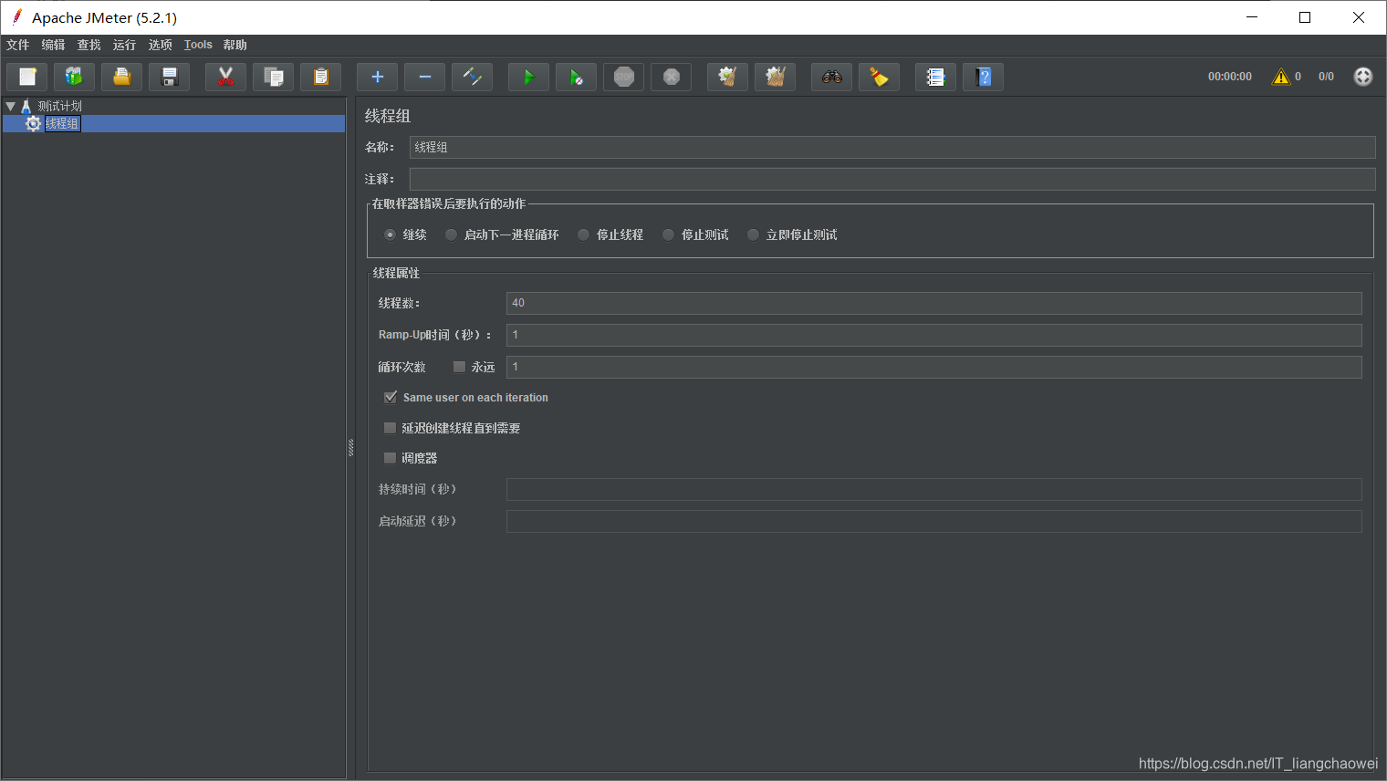
Task: Uncheck Same user on each iteration
Action: pyautogui.click(x=391, y=397)
